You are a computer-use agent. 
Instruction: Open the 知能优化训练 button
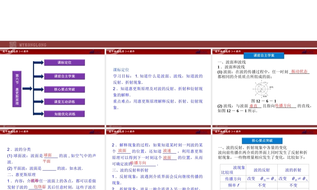[x=64, y=114]
